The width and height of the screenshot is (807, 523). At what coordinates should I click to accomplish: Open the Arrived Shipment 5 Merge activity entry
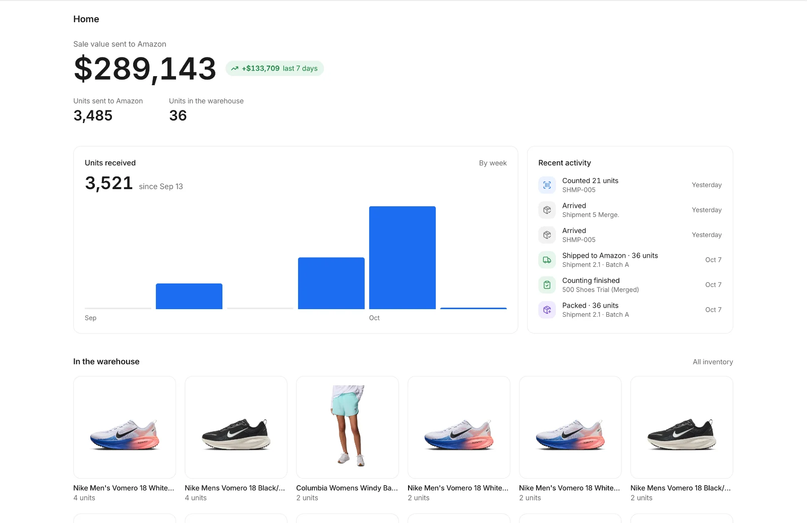point(630,210)
